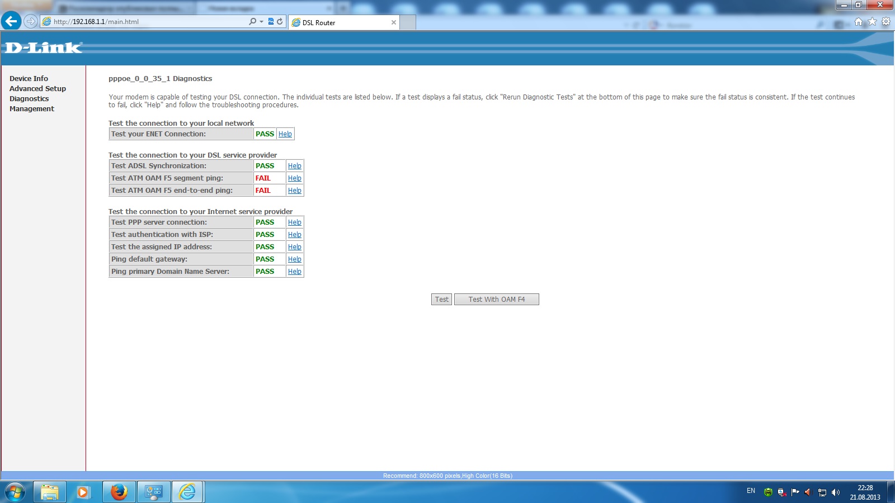Click the orange speaker tray icon
The height and width of the screenshot is (503, 895).
click(x=808, y=492)
